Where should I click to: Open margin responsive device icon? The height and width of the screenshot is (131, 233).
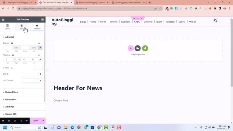[12, 43]
